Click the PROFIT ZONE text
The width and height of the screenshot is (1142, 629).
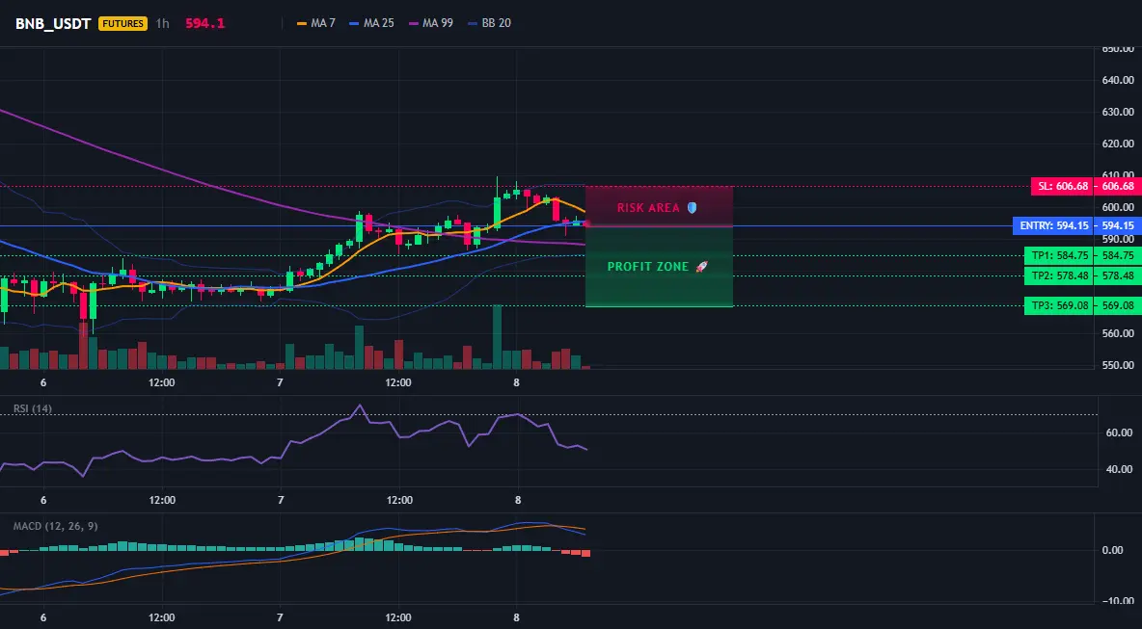pos(648,267)
